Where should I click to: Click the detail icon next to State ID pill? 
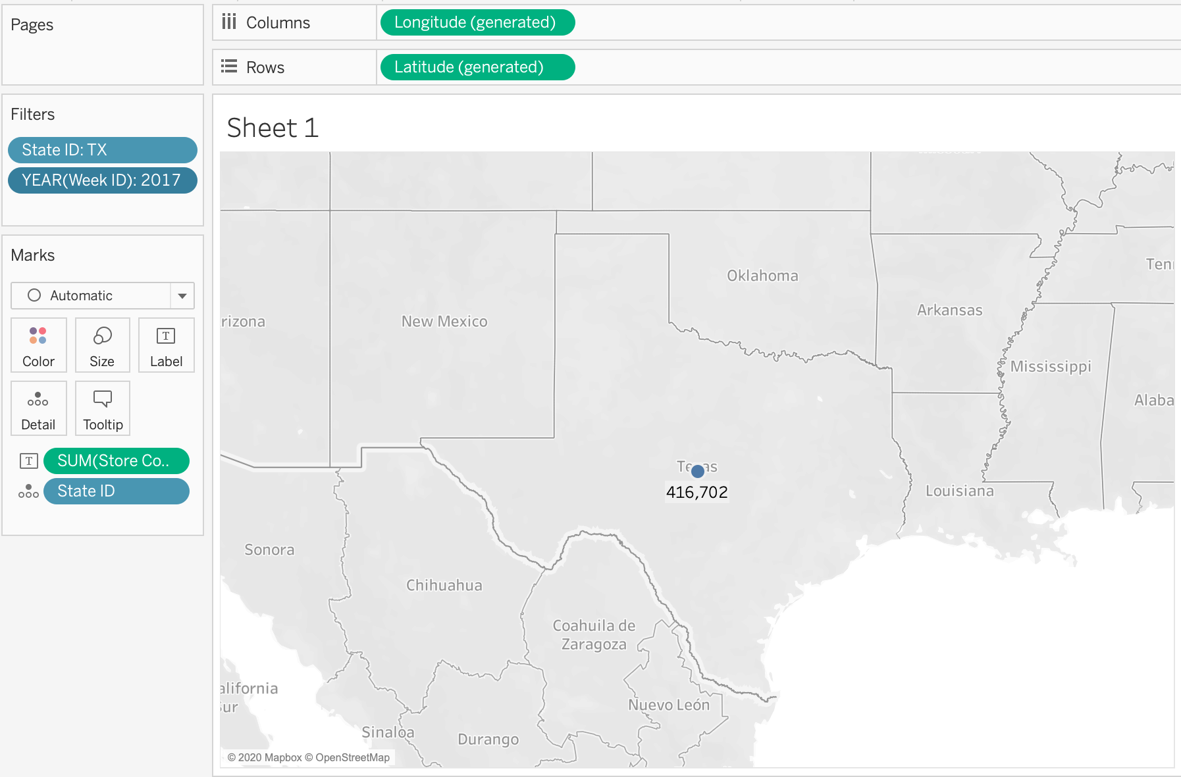tap(28, 491)
